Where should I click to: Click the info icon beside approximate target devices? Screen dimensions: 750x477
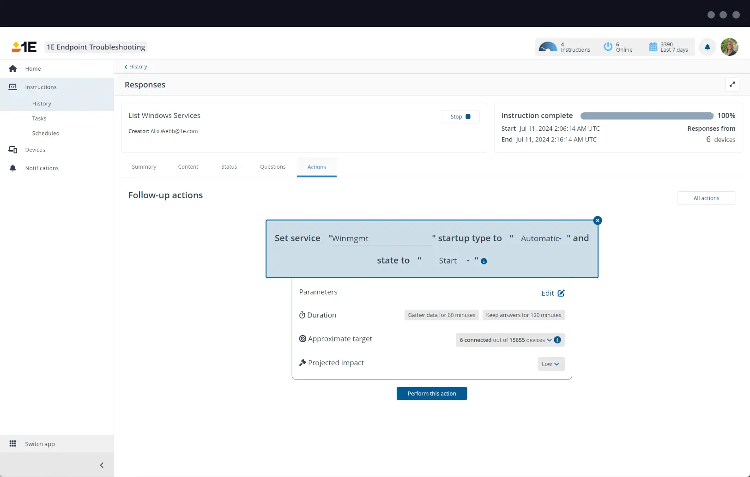point(557,340)
